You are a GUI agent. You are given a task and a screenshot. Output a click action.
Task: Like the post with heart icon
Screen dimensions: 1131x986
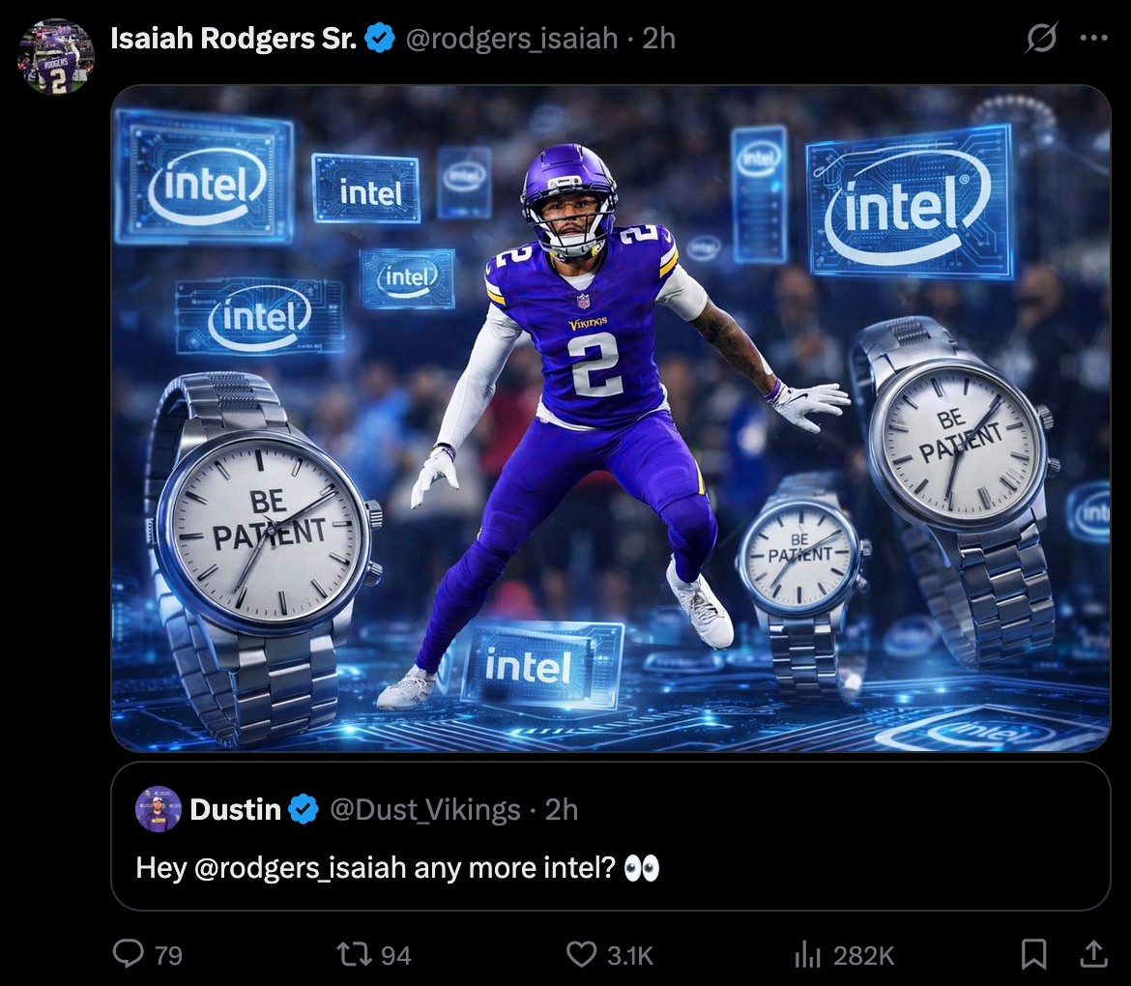(581, 954)
